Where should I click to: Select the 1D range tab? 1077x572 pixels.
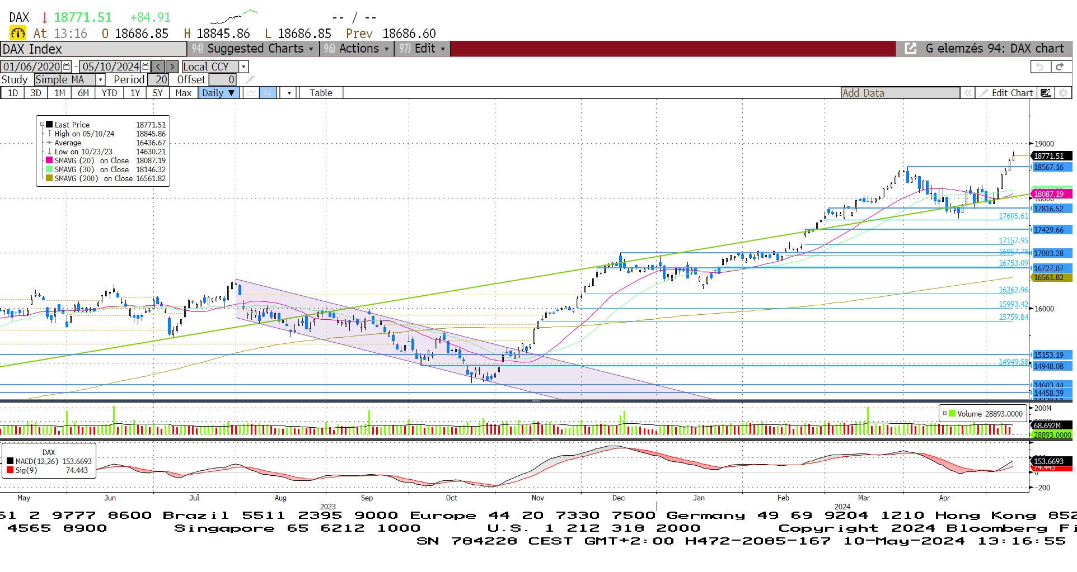[x=13, y=93]
